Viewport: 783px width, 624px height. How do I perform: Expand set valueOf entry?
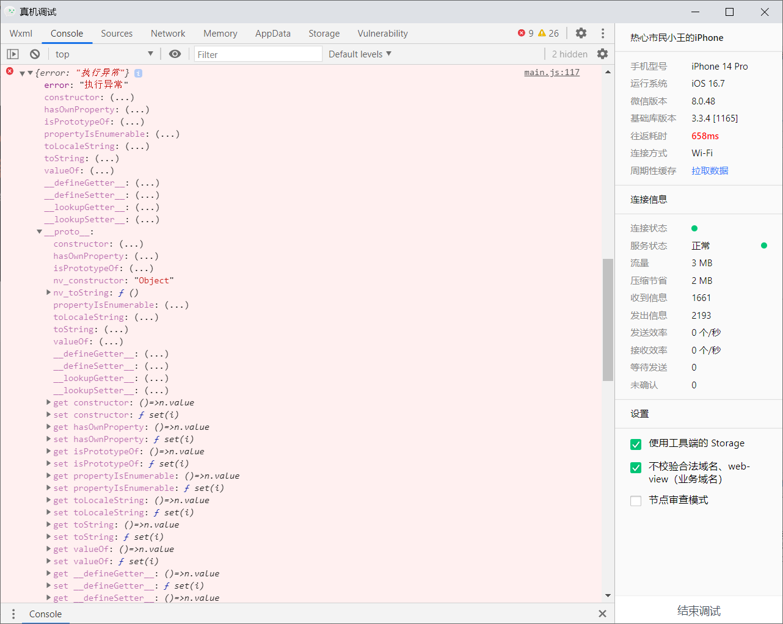48,561
